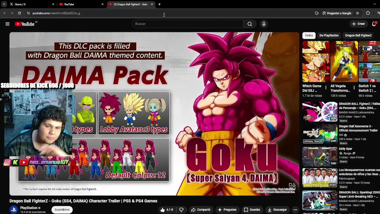The width and height of the screenshot is (380, 214).
Task: Open the Dragon Ball Xenoverse 3 video title
Action: [x=358, y=128]
